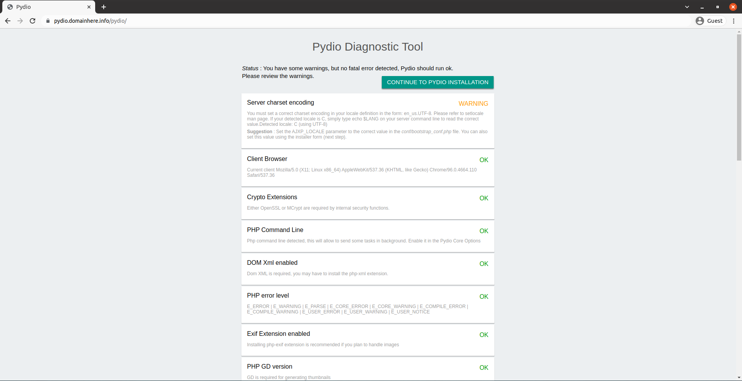Minimize the browser window
Screen dimensions: 742x381
[702, 7]
